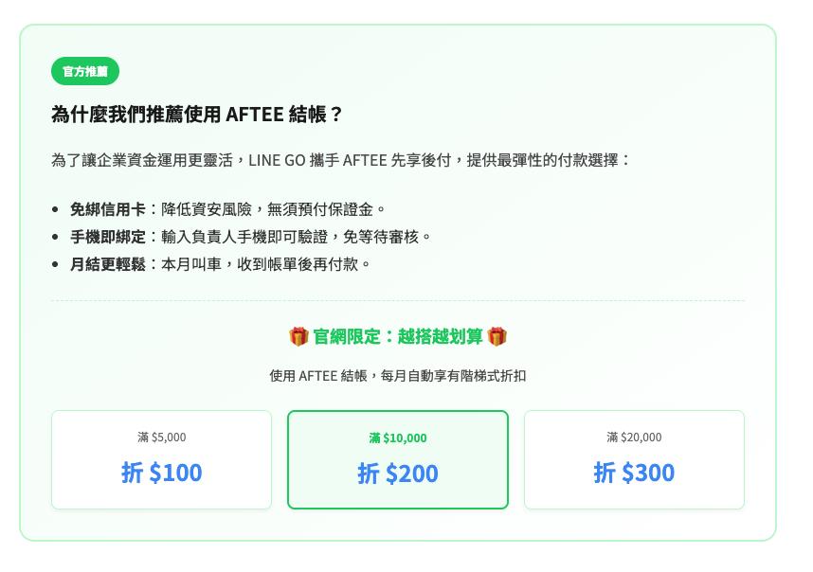The image size is (813, 572).
Task: Click the LINE GO 攜手 AFTEE intro paragraph
Action: (x=341, y=160)
